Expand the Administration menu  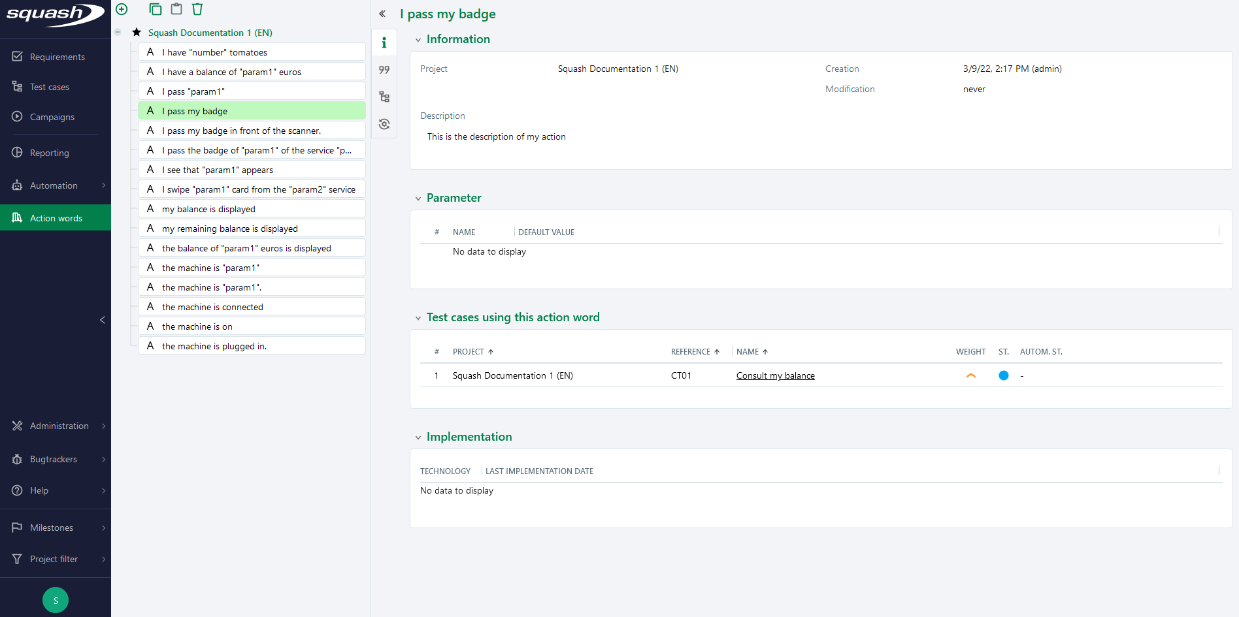pos(59,426)
